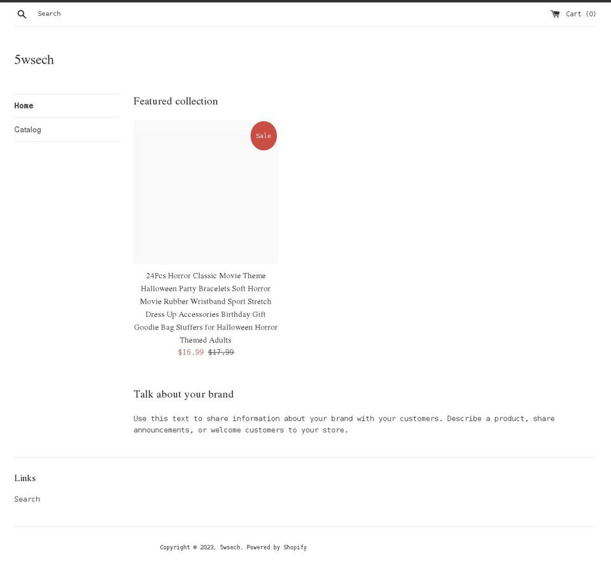The height and width of the screenshot is (567, 611).
Task: Click the discounted price $16.99
Action: [x=190, y=352]
